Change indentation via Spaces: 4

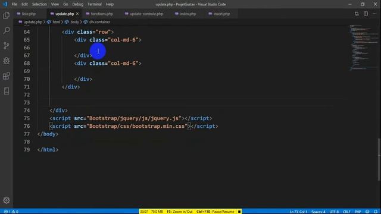[x=318, y=212]
